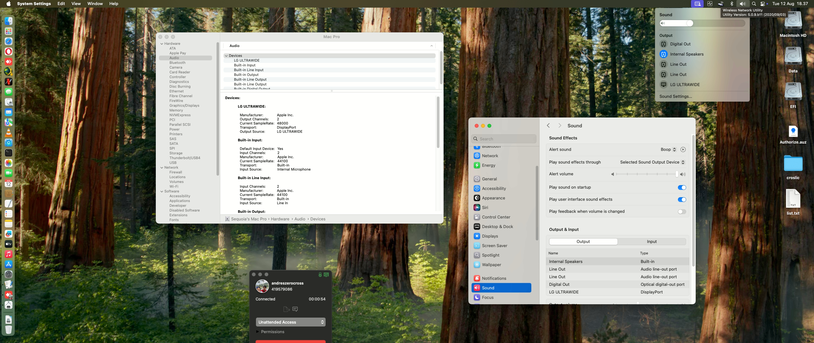Image resolution: width=814 pixels, height=343 pixels.
Task: Open the Activity monitor graph menu bar icon
Action: click(x=710, y=4)
